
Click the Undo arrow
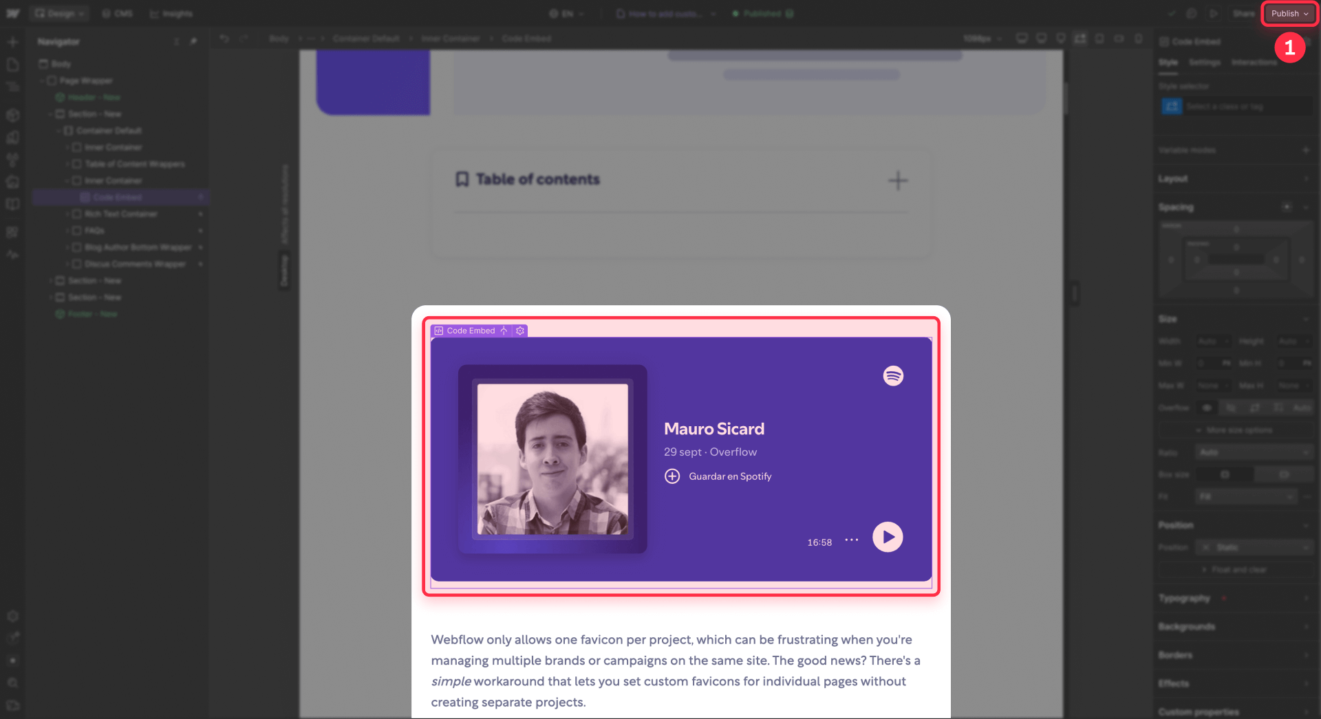pyautogui.click(x=224, y=38)
